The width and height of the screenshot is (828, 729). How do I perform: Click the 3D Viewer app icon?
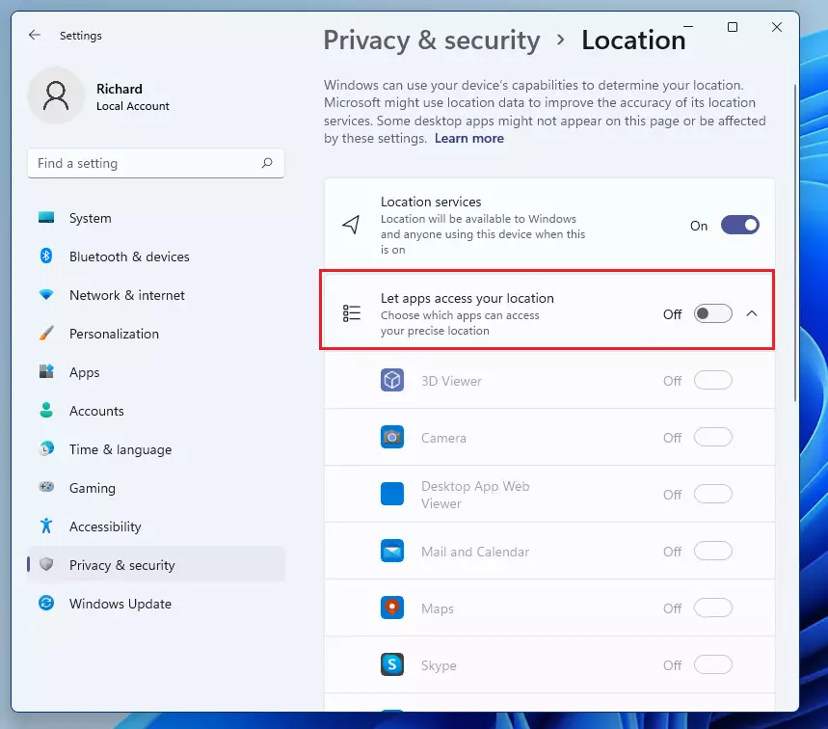pos(391,380)
